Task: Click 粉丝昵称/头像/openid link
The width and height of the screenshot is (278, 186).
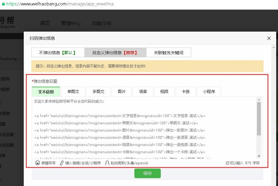Action: coord(129,163)
